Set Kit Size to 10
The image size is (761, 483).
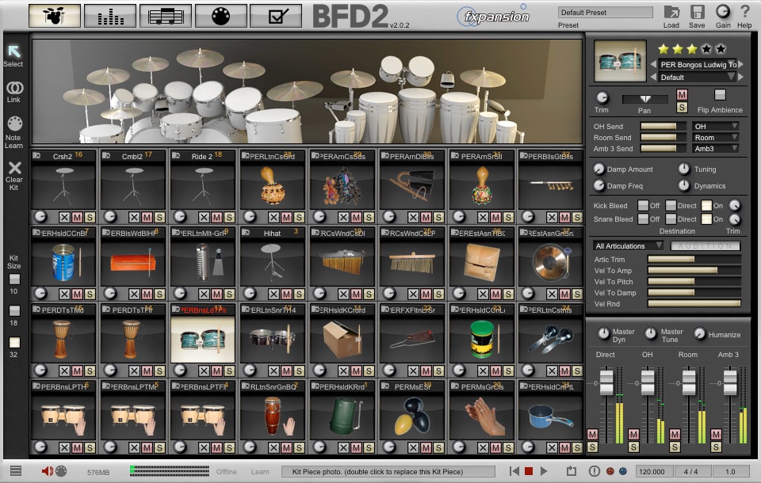click(x=14, y=280)
